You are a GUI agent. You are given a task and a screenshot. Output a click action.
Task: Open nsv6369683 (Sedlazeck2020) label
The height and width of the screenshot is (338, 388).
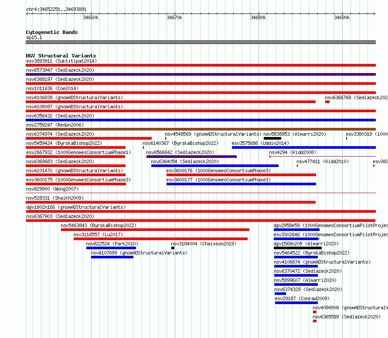pyautogui.click(x=60, y=161)
